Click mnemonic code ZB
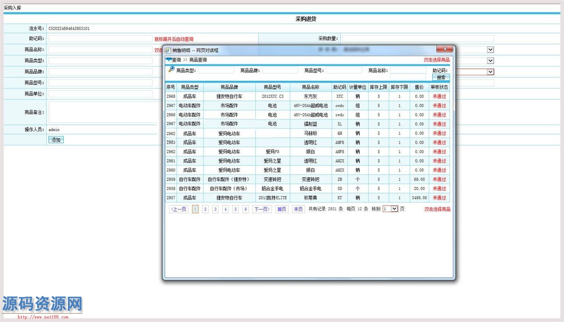Screen dimensions: 564x322 click(x=340, y=180)
